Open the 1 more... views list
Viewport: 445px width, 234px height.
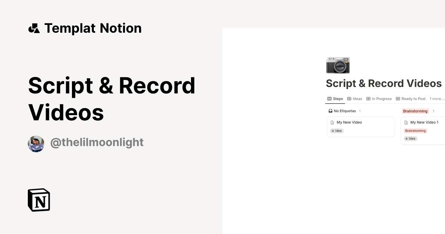pyautogui.click(x=436, y=98)
